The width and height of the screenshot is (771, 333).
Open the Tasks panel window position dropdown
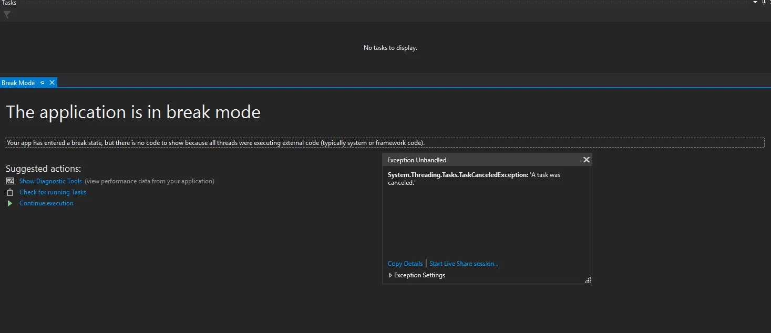click(756, 3)
